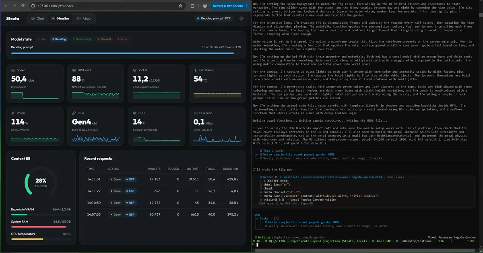
Task: Click the GPU load sparkline chart
Action: pyautogui.click(x=95, y=96)
